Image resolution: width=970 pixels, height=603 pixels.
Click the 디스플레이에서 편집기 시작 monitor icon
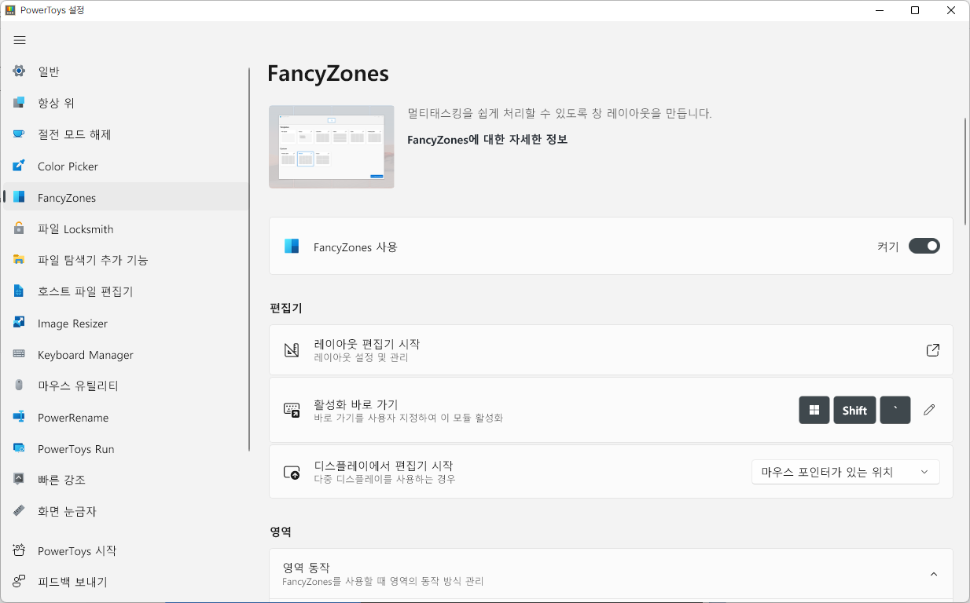click(292, 472)
